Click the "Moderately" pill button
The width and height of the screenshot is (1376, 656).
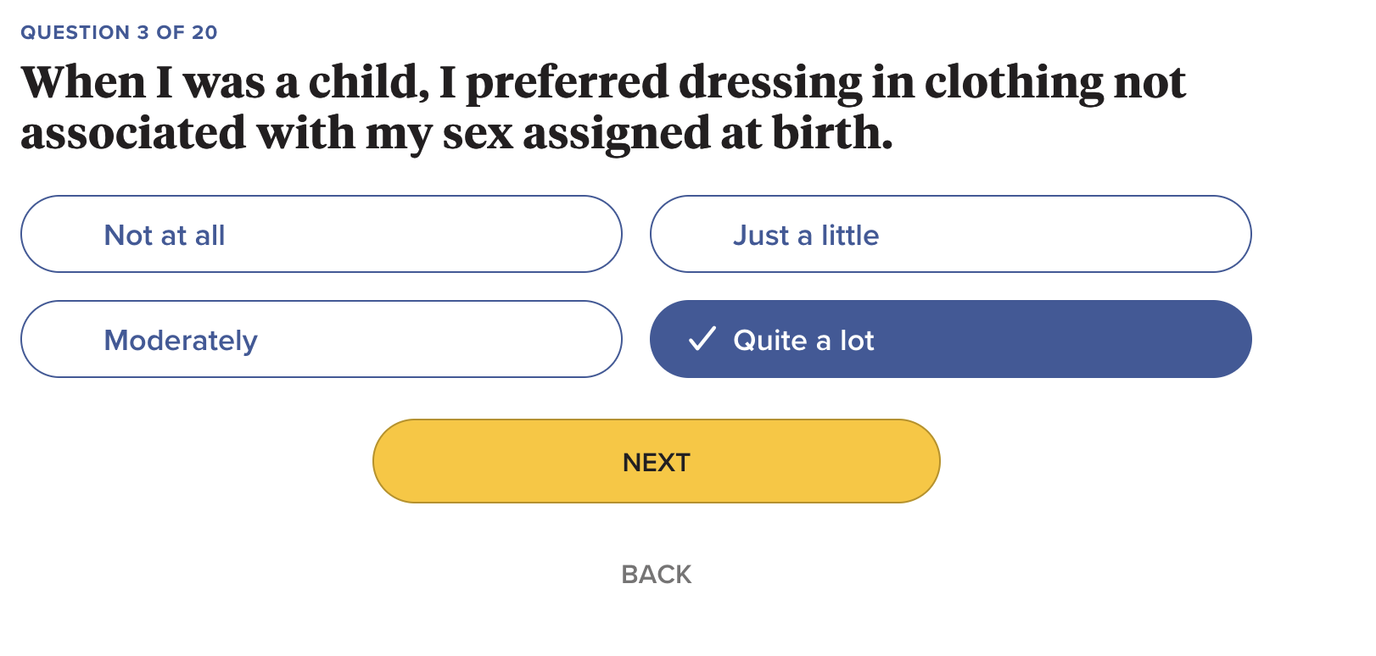[322, 339]
